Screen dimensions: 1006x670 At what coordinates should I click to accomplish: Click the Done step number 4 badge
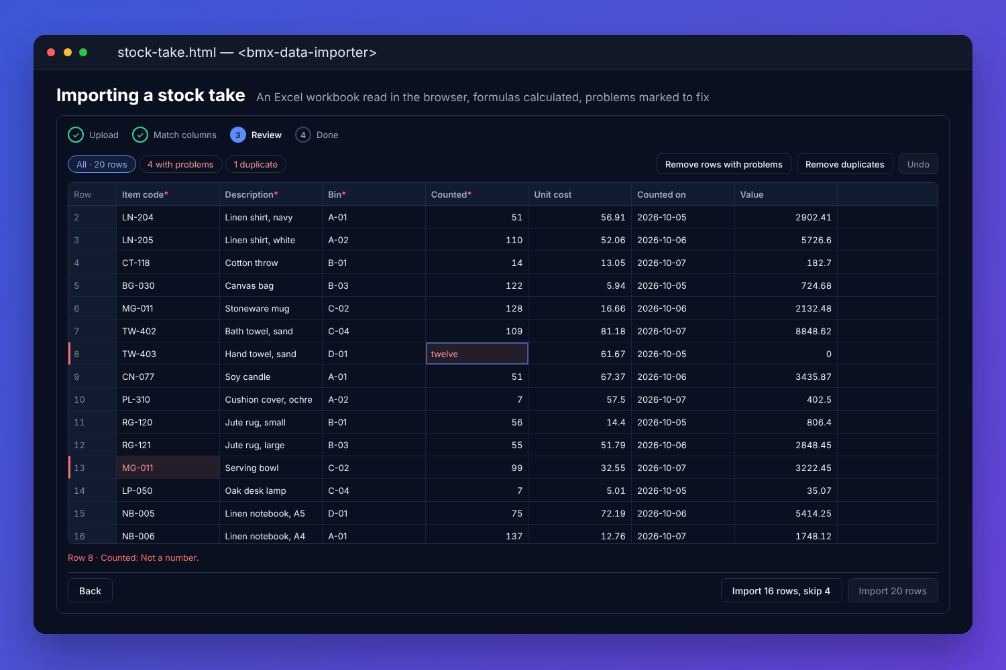click(x=303, y=135)
